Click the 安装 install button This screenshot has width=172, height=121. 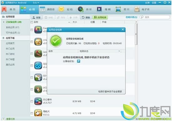click(37, 17)
